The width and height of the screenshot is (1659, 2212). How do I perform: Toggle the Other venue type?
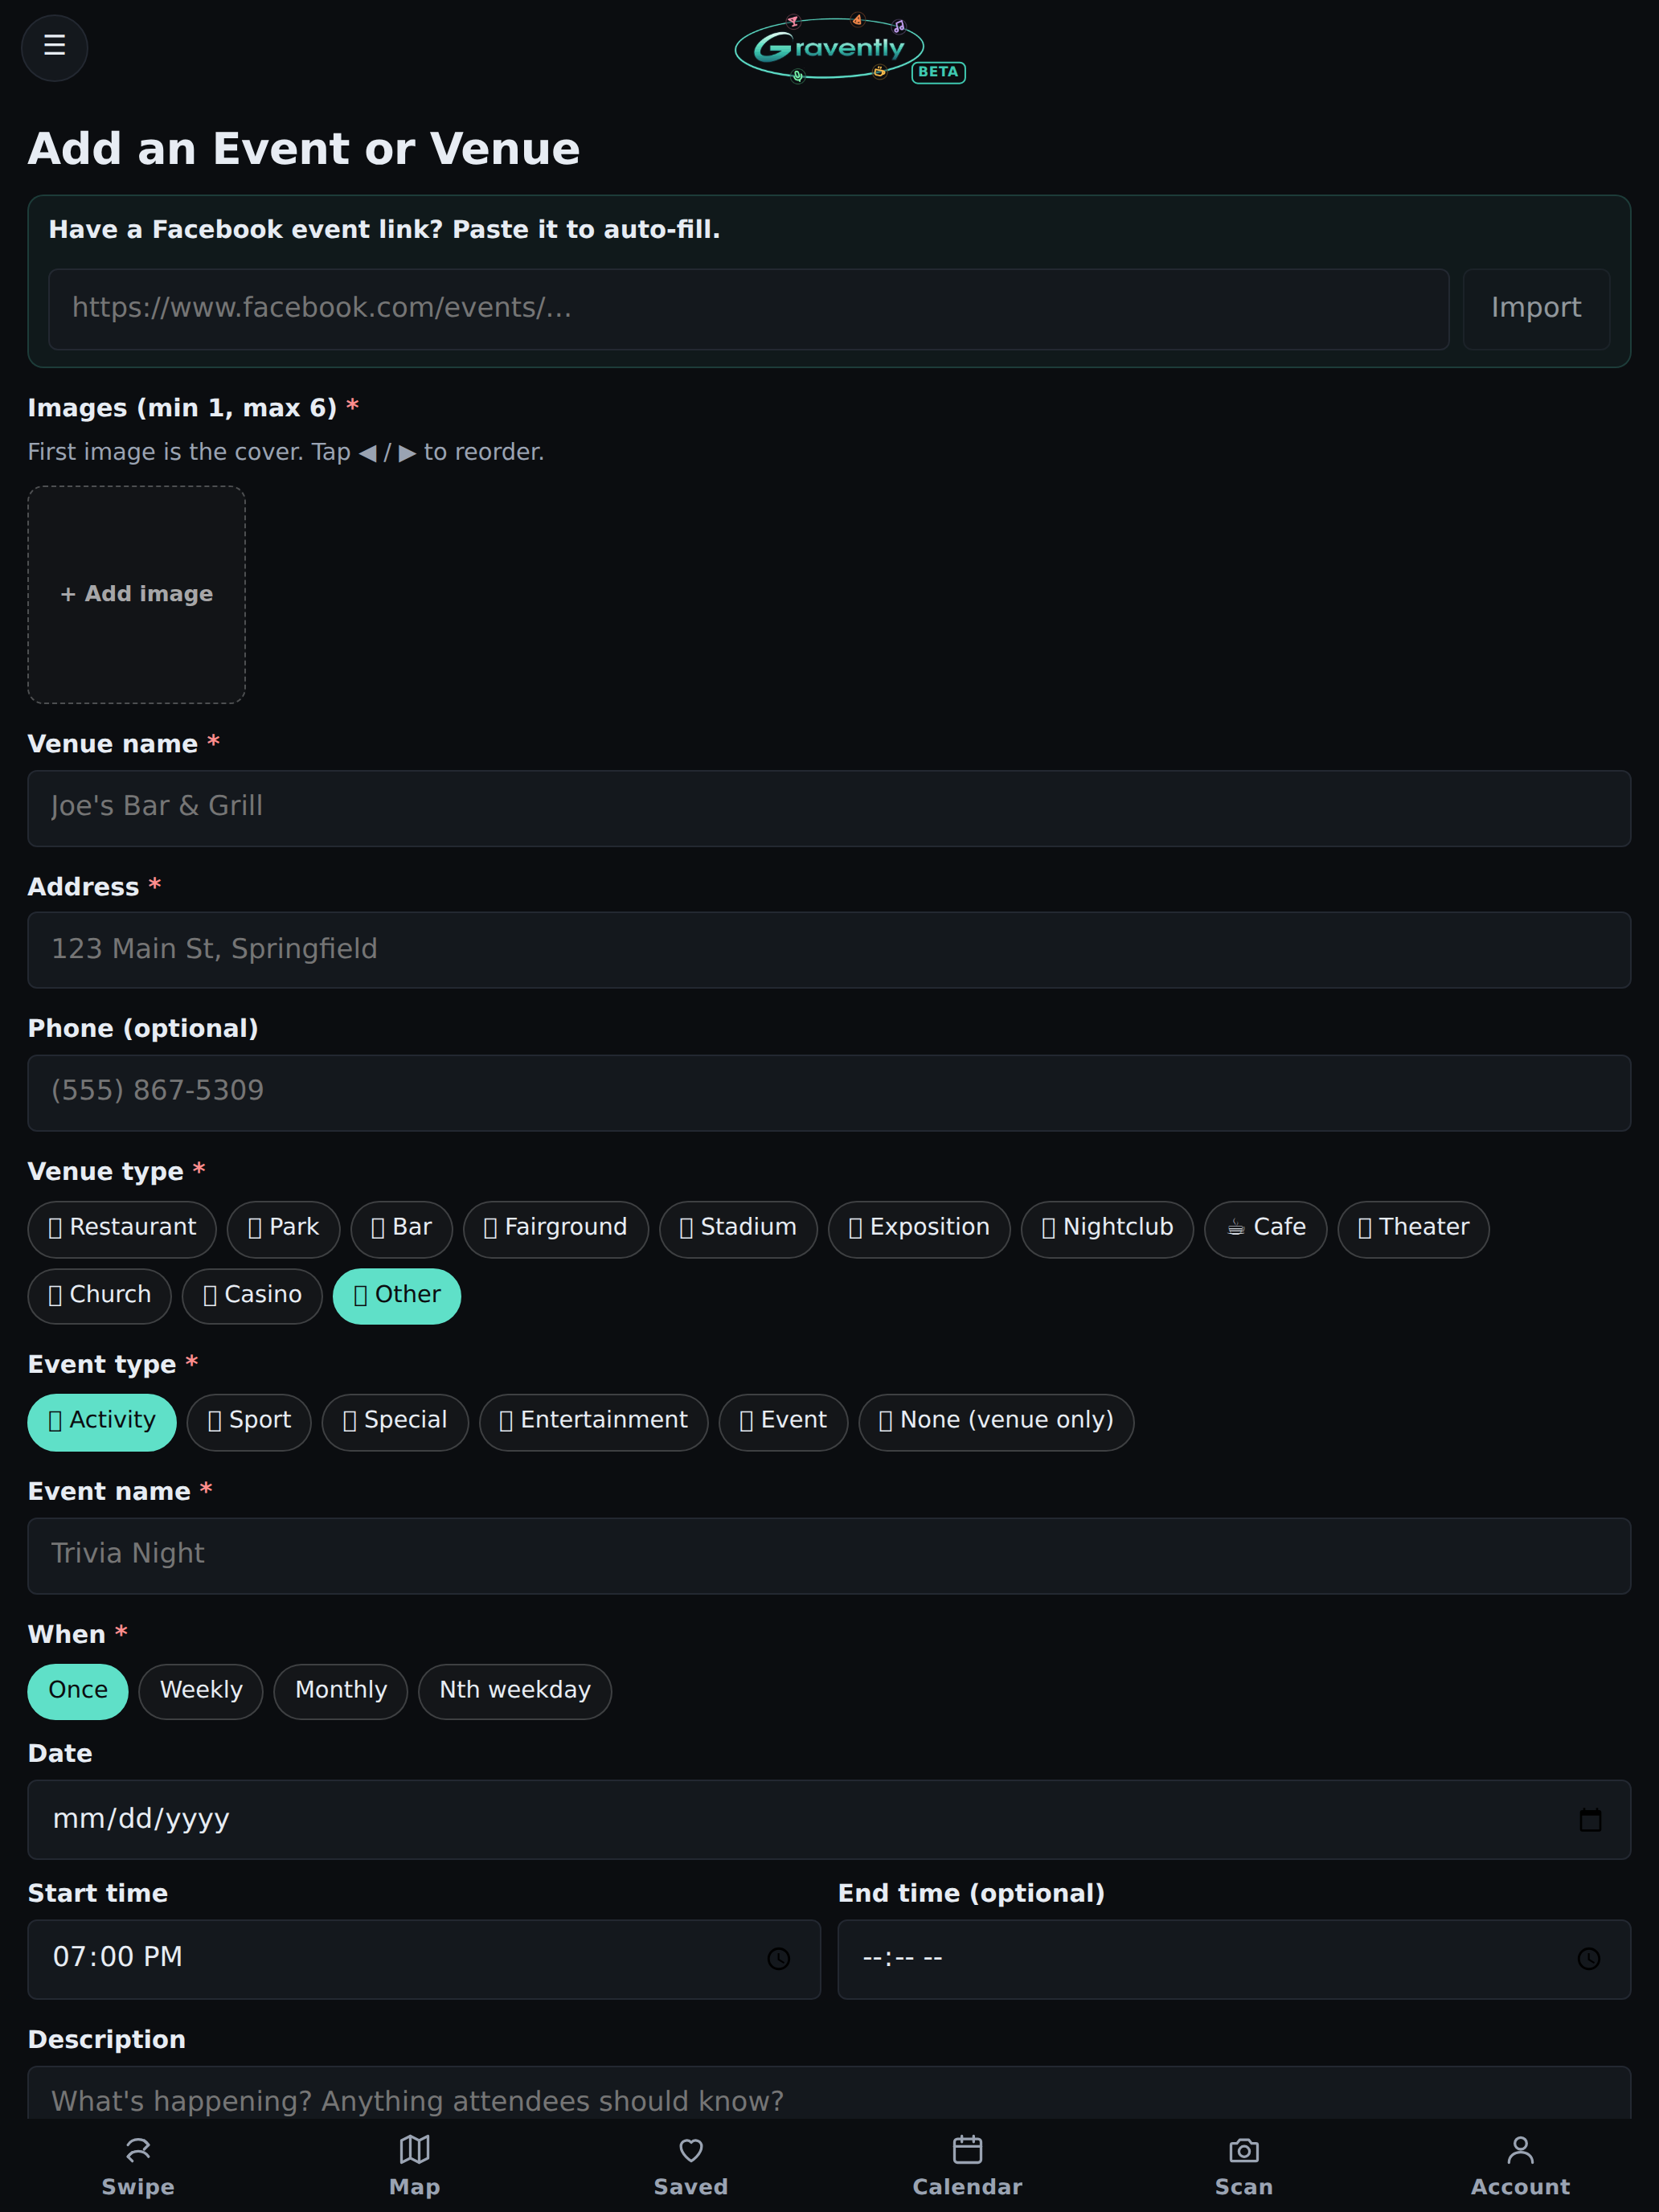pyautogui.click(x=396, y=1296)
